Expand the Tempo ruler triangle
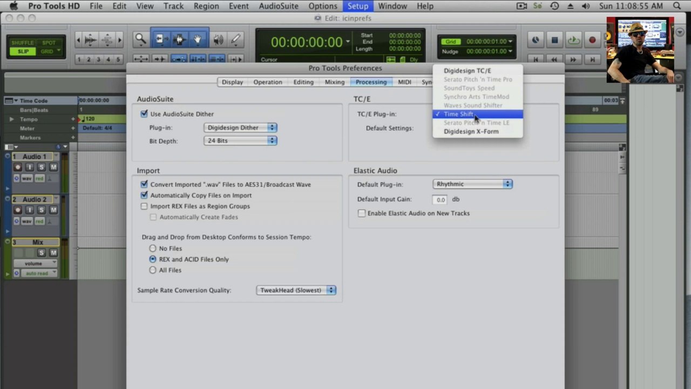 click(11, 119)
